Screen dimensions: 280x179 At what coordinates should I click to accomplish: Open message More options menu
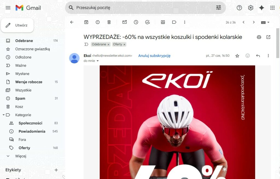(x=268, y=56)
